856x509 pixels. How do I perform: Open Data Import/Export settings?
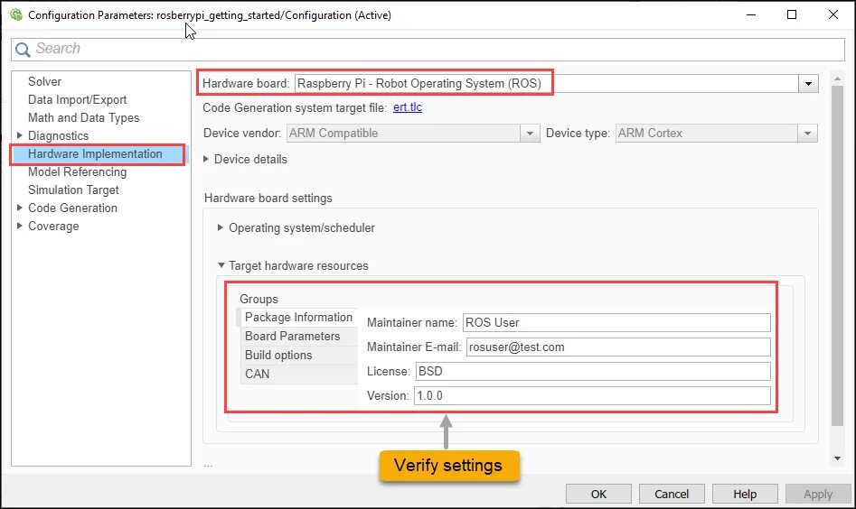point(77,100)
